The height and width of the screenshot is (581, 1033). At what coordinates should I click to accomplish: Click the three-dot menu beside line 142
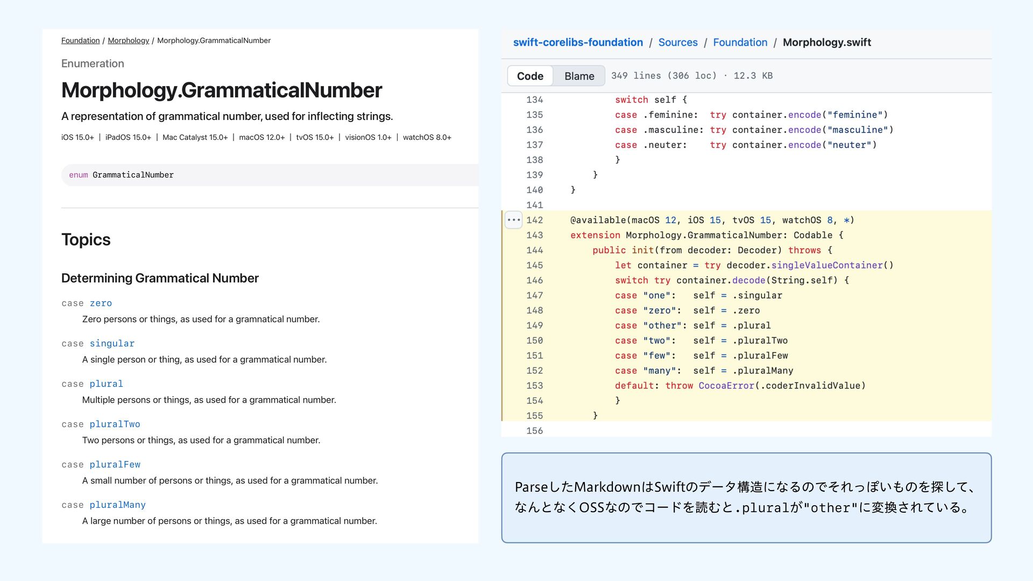click(x=513, y=220)
